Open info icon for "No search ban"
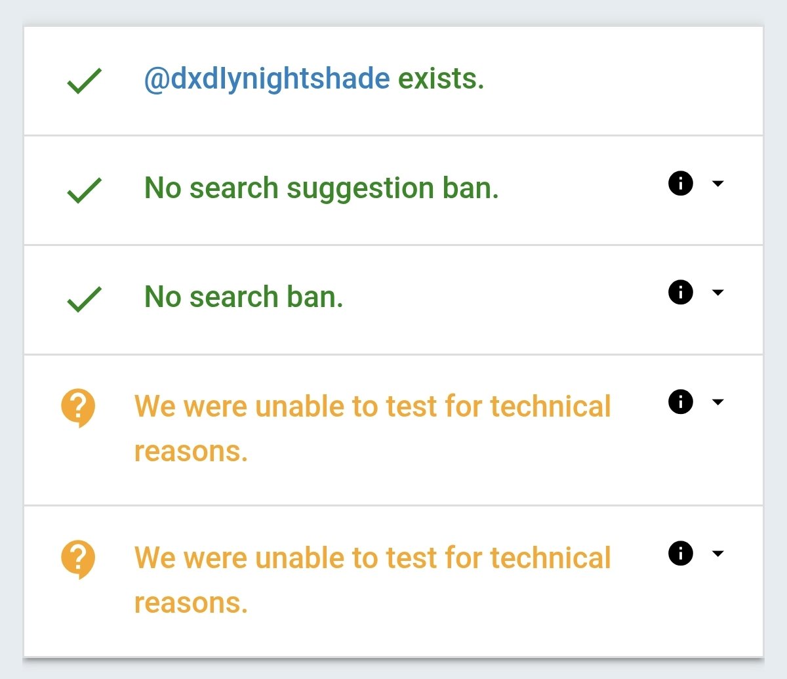The image size is (787, 679). pyautogui.click(x=681, y=293)
